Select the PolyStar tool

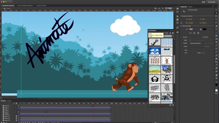(216, 42)
